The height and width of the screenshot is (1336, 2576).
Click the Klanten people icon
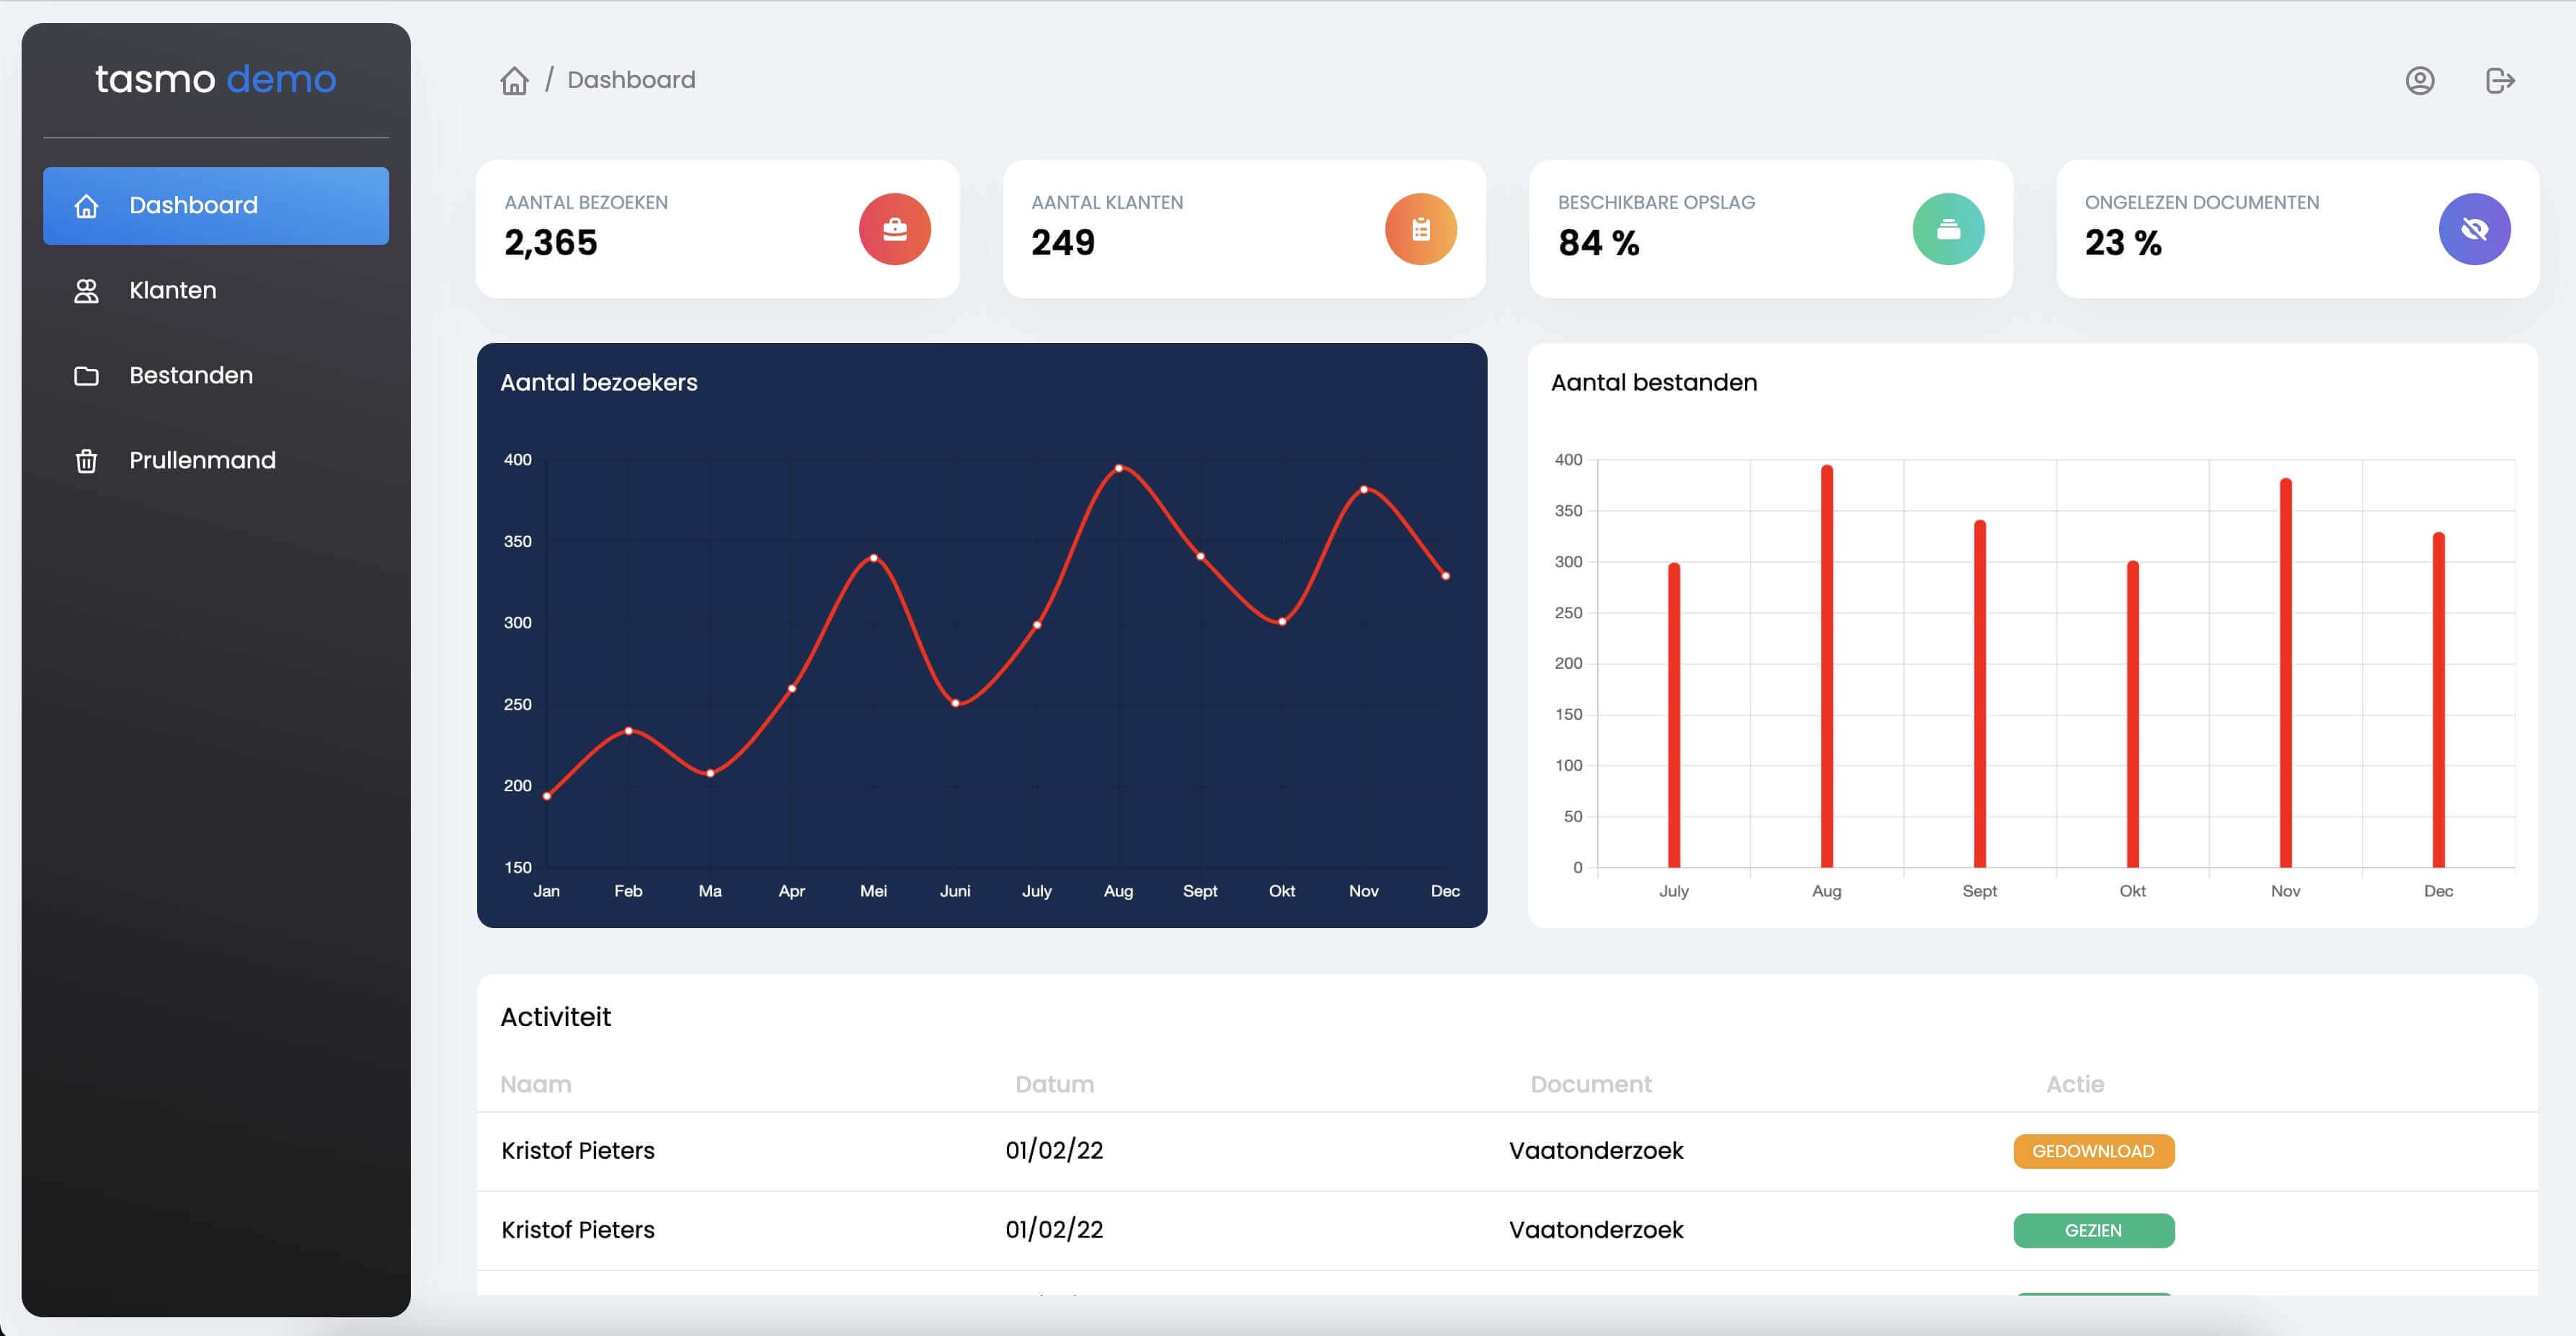[87, 291]
